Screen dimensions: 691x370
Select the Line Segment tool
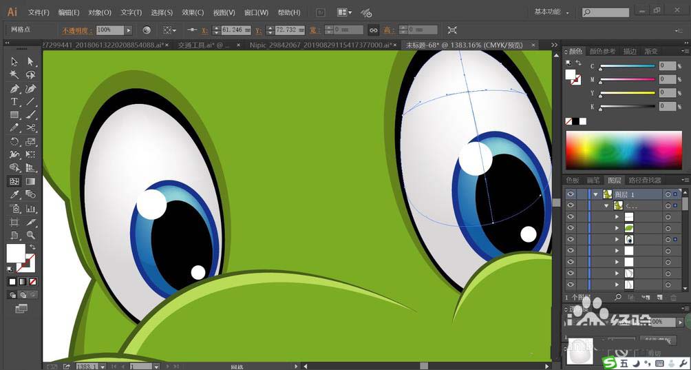coord(30,101)
